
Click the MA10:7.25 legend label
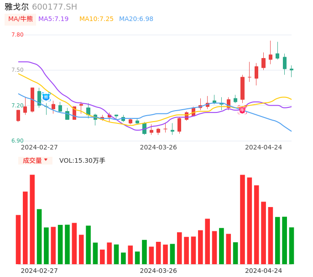(96, 19)
